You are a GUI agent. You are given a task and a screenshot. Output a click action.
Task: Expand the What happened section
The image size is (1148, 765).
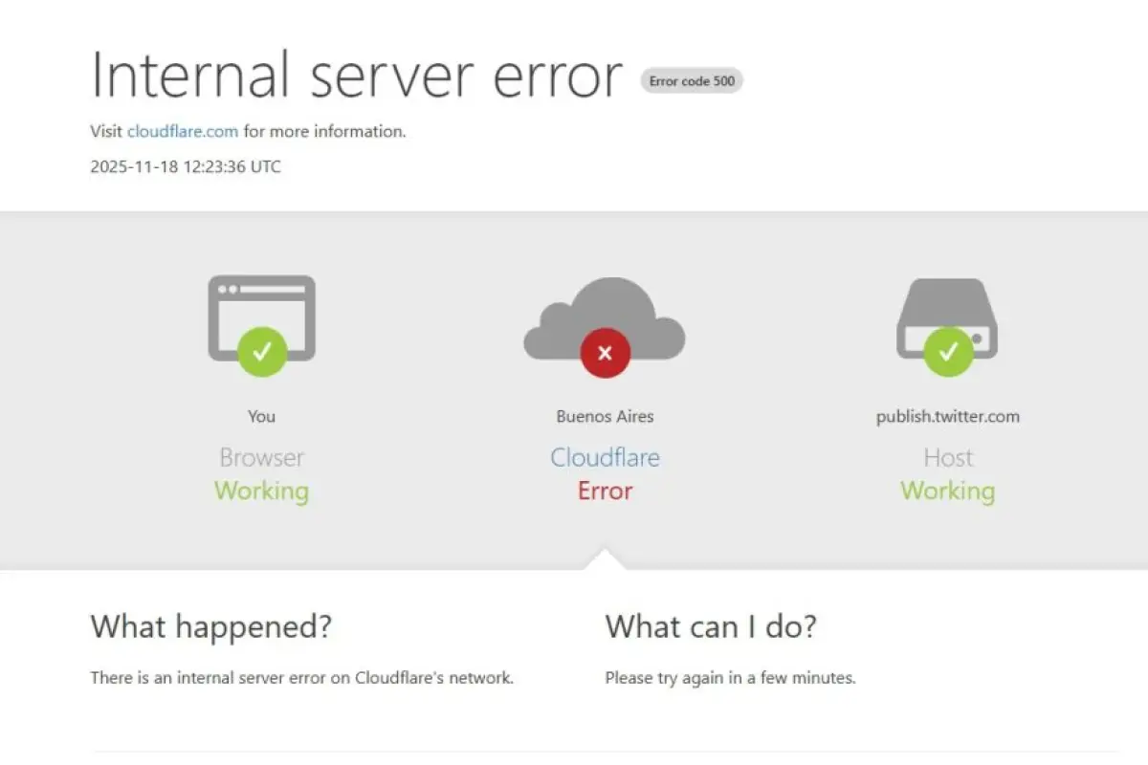[x=211, y=627]
